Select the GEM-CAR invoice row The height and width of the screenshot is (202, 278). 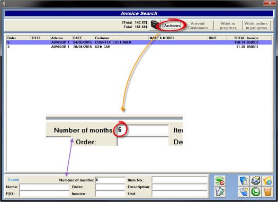click(x=139, y=47)
